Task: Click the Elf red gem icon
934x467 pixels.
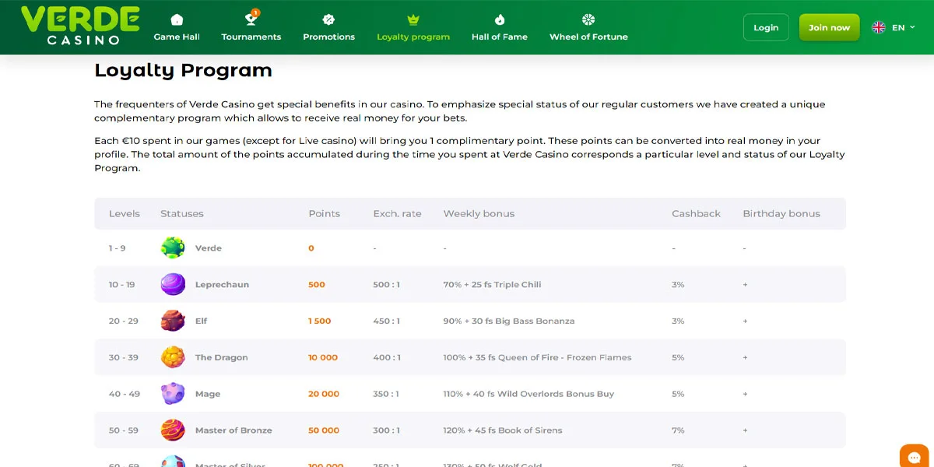Action: tap(173, 321)
